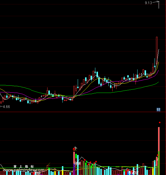Click the blue 财 finance icon
Viewport: 166px width, 175px height.
pyautogui.click(x=158, y=110)
